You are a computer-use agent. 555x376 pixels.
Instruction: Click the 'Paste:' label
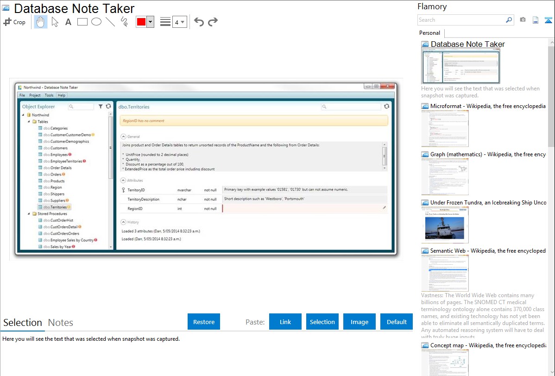pos(255,322)
